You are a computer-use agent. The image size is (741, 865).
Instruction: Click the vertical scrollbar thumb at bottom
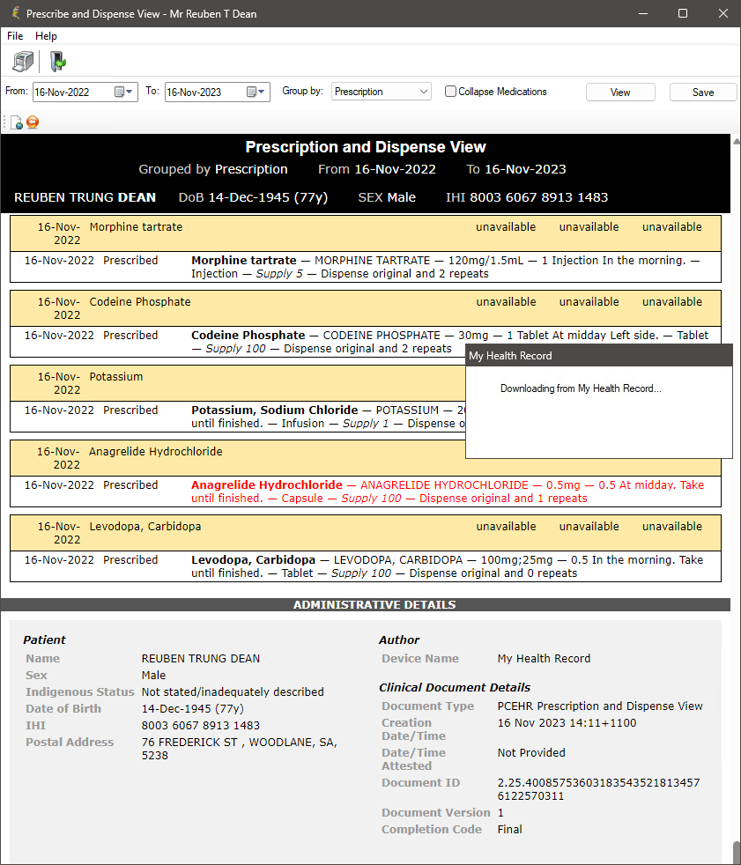tap(737, 853)
